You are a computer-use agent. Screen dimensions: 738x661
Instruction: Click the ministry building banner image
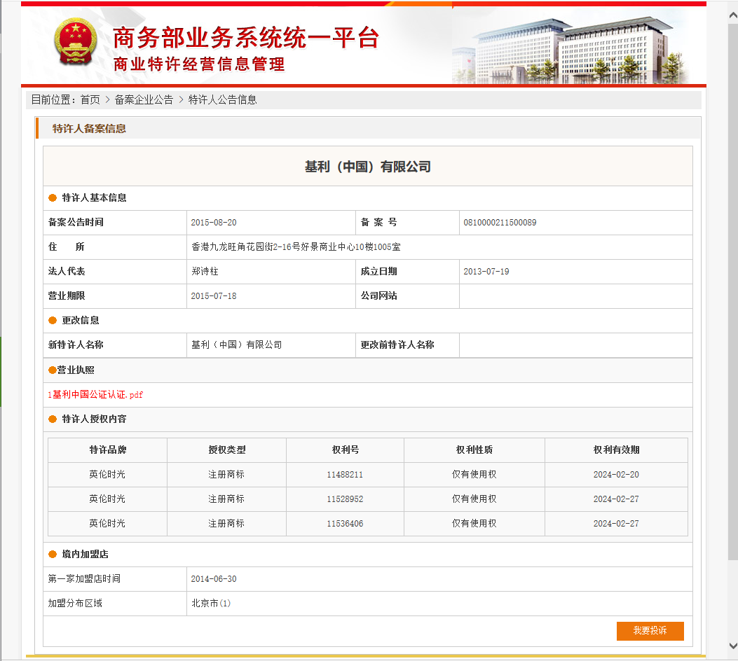[x=569, y=49]
